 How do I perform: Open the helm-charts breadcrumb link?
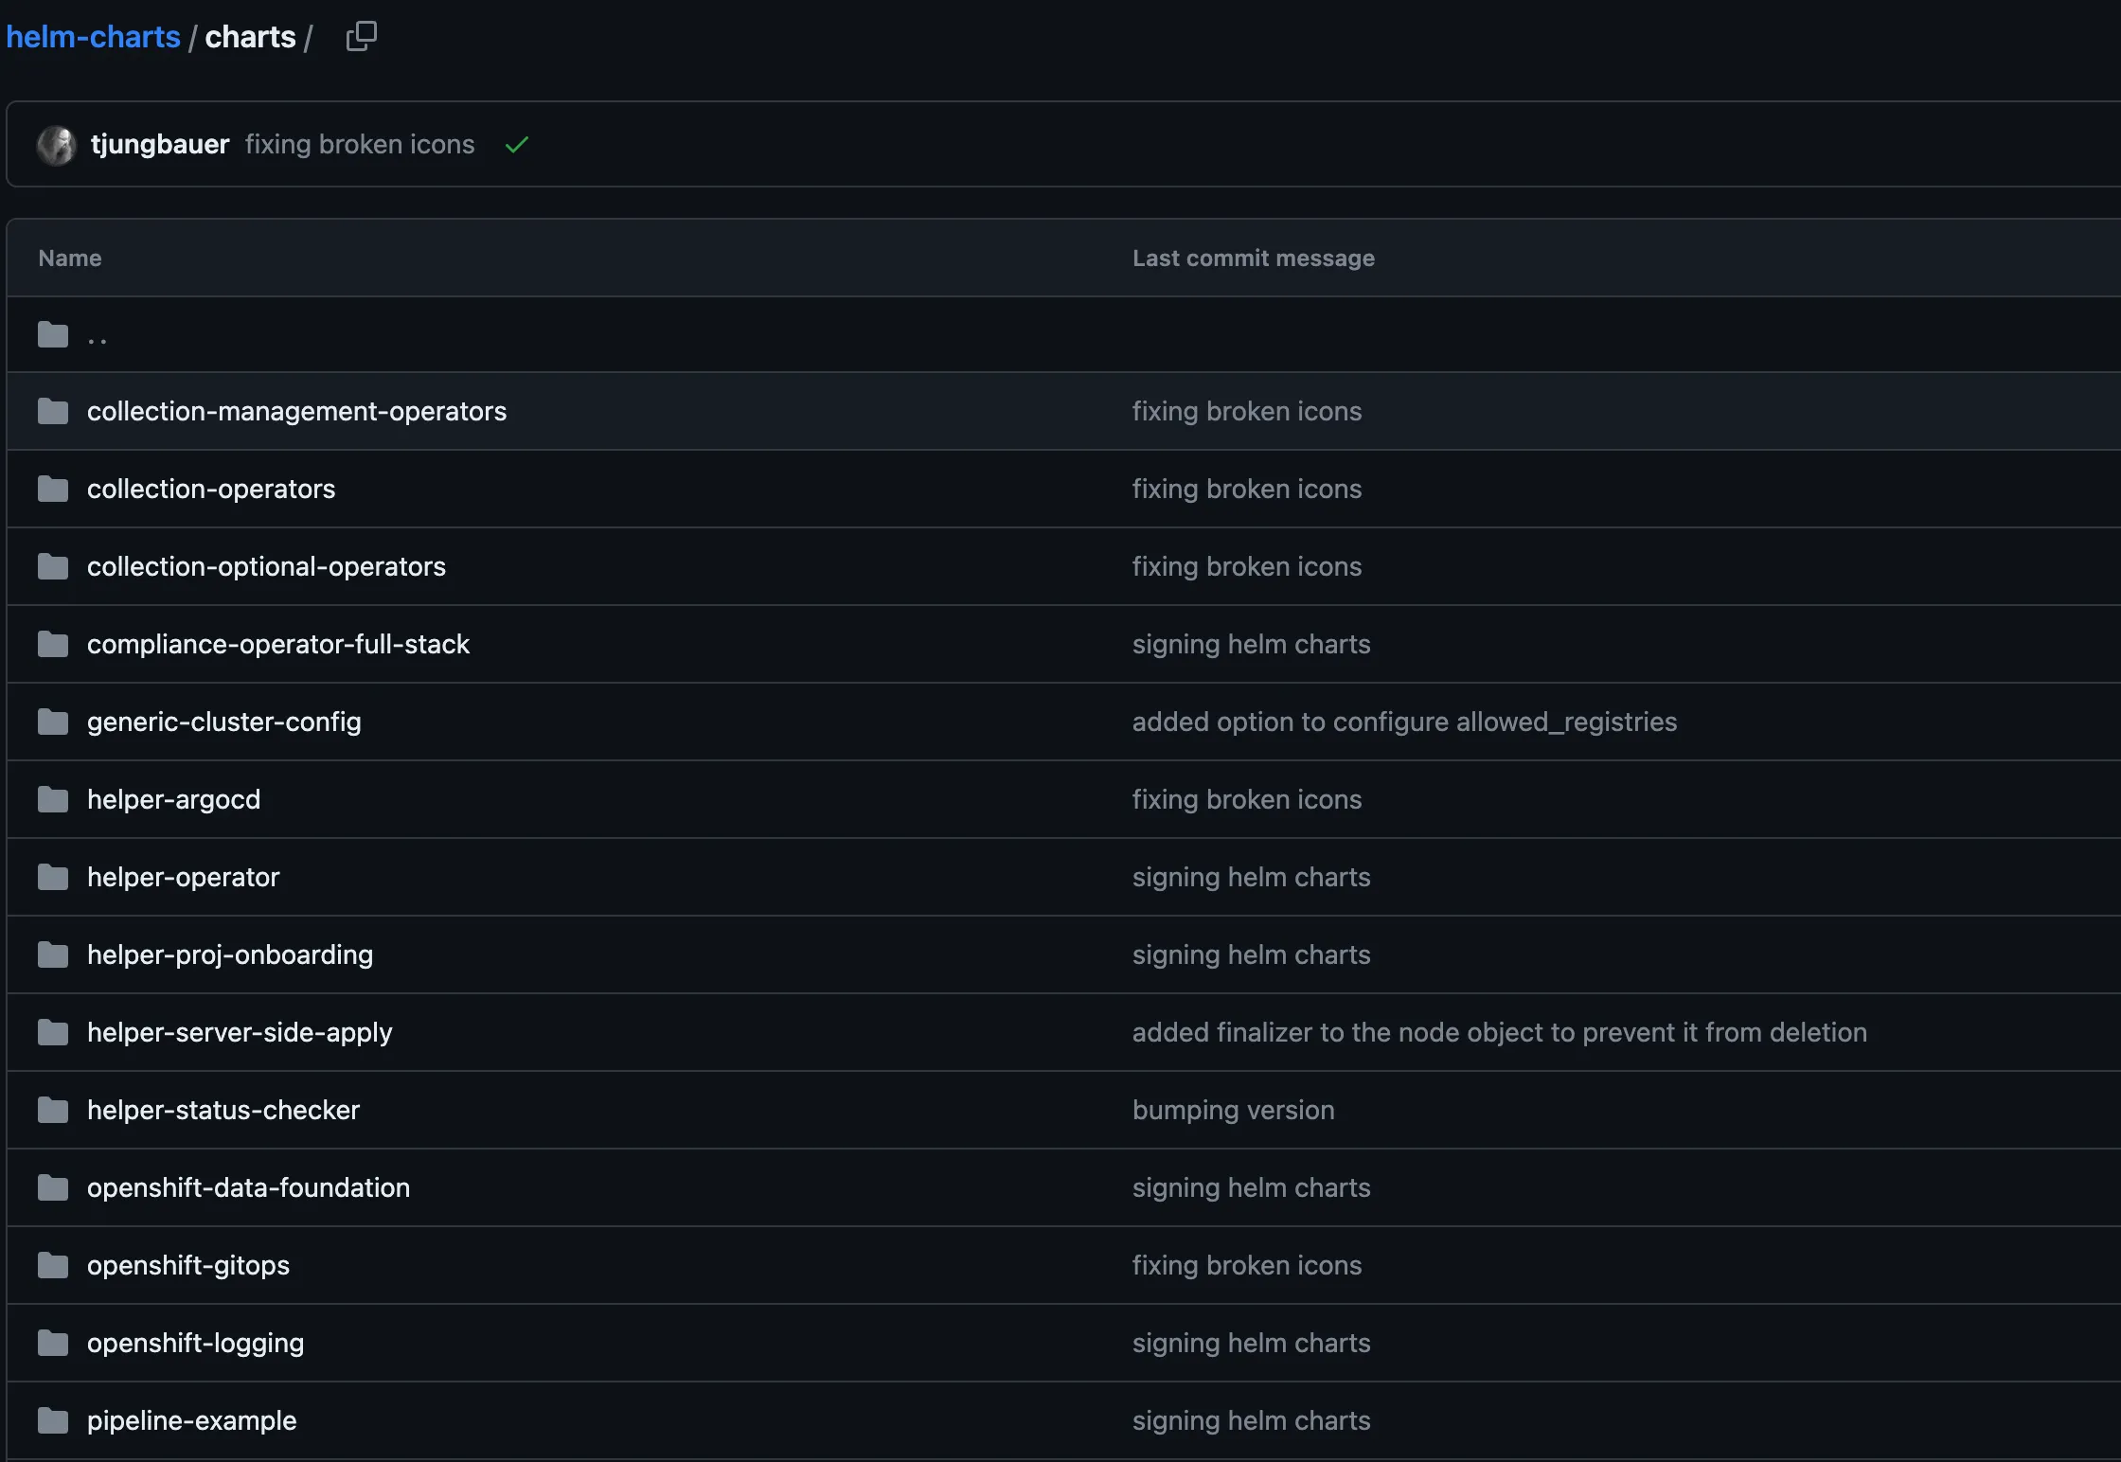point(93,36)
